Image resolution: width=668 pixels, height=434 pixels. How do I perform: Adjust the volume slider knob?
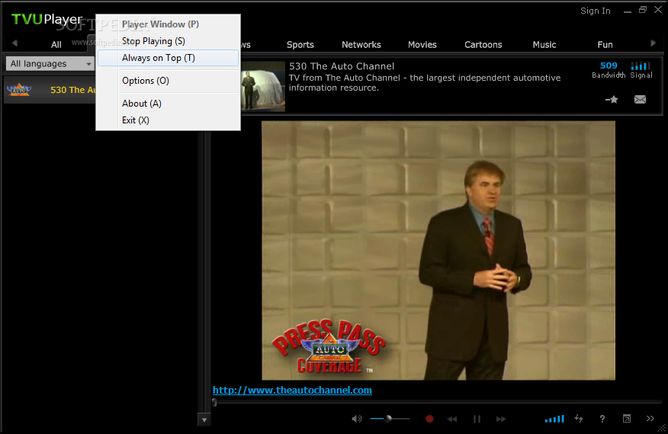(x=388, y=419)
